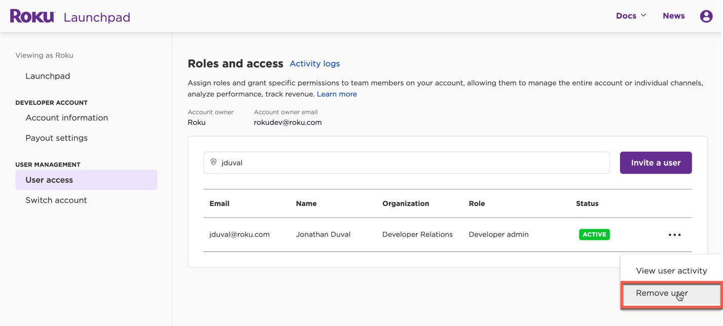Open Account information in the sidebar
The image size is (723, 326).
[x=66, y=117]
